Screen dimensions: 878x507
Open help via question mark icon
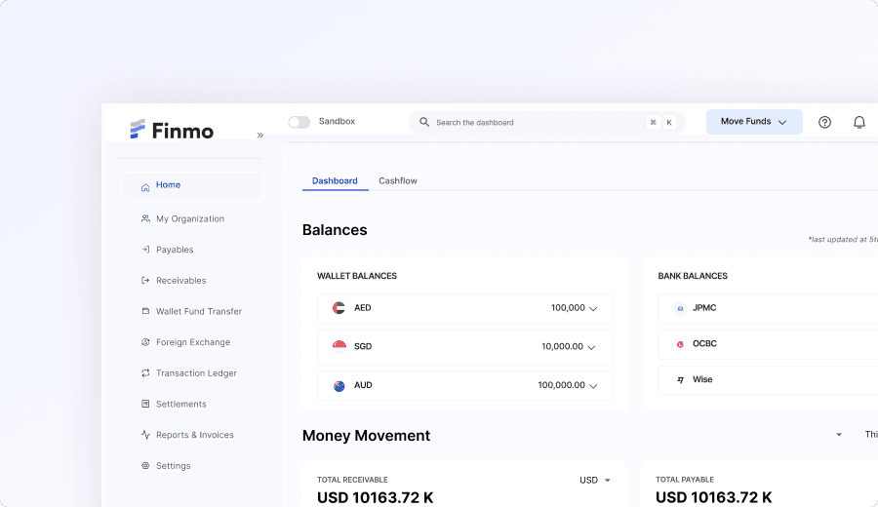[x=824, y=122]
